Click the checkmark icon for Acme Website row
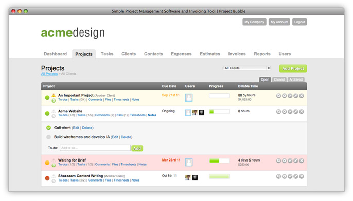Viewport: 353px width, 201px height. click(x=290, y=112)
